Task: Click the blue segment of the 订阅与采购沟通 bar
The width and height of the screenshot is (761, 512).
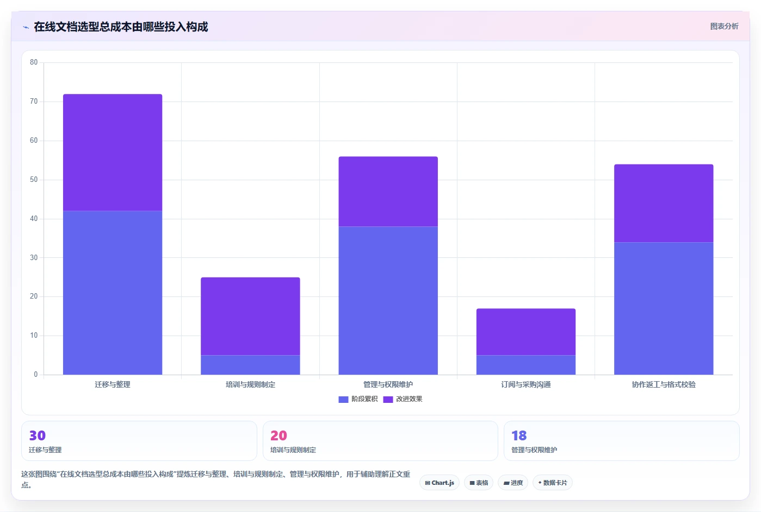Action: (526, 365)
